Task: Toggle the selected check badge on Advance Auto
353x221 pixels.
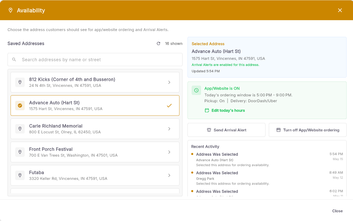Action: (20, 106)
